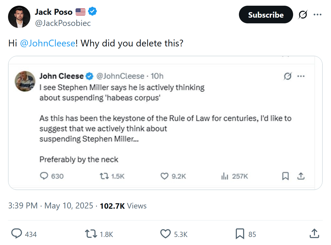Click the heart icon in quoted tweet
331x245 pixels.
164,176
